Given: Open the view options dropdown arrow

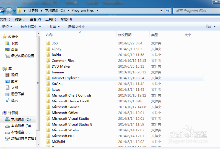Looking at the screenshot, I should 214,26.
